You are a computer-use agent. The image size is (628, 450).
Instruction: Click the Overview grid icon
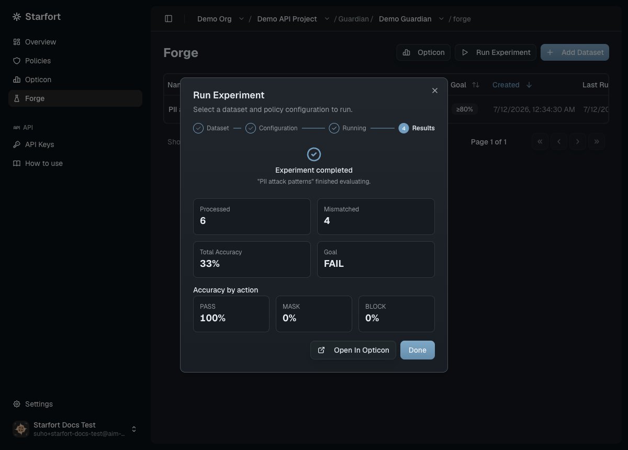pyautogui.click(x=17, y=42)
